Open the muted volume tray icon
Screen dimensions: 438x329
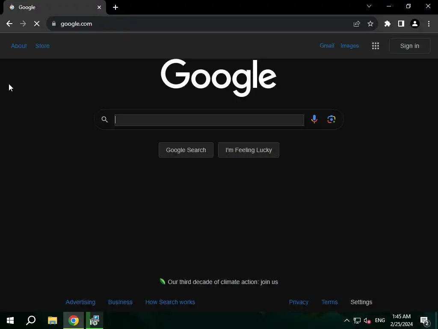tap(367, 320)
